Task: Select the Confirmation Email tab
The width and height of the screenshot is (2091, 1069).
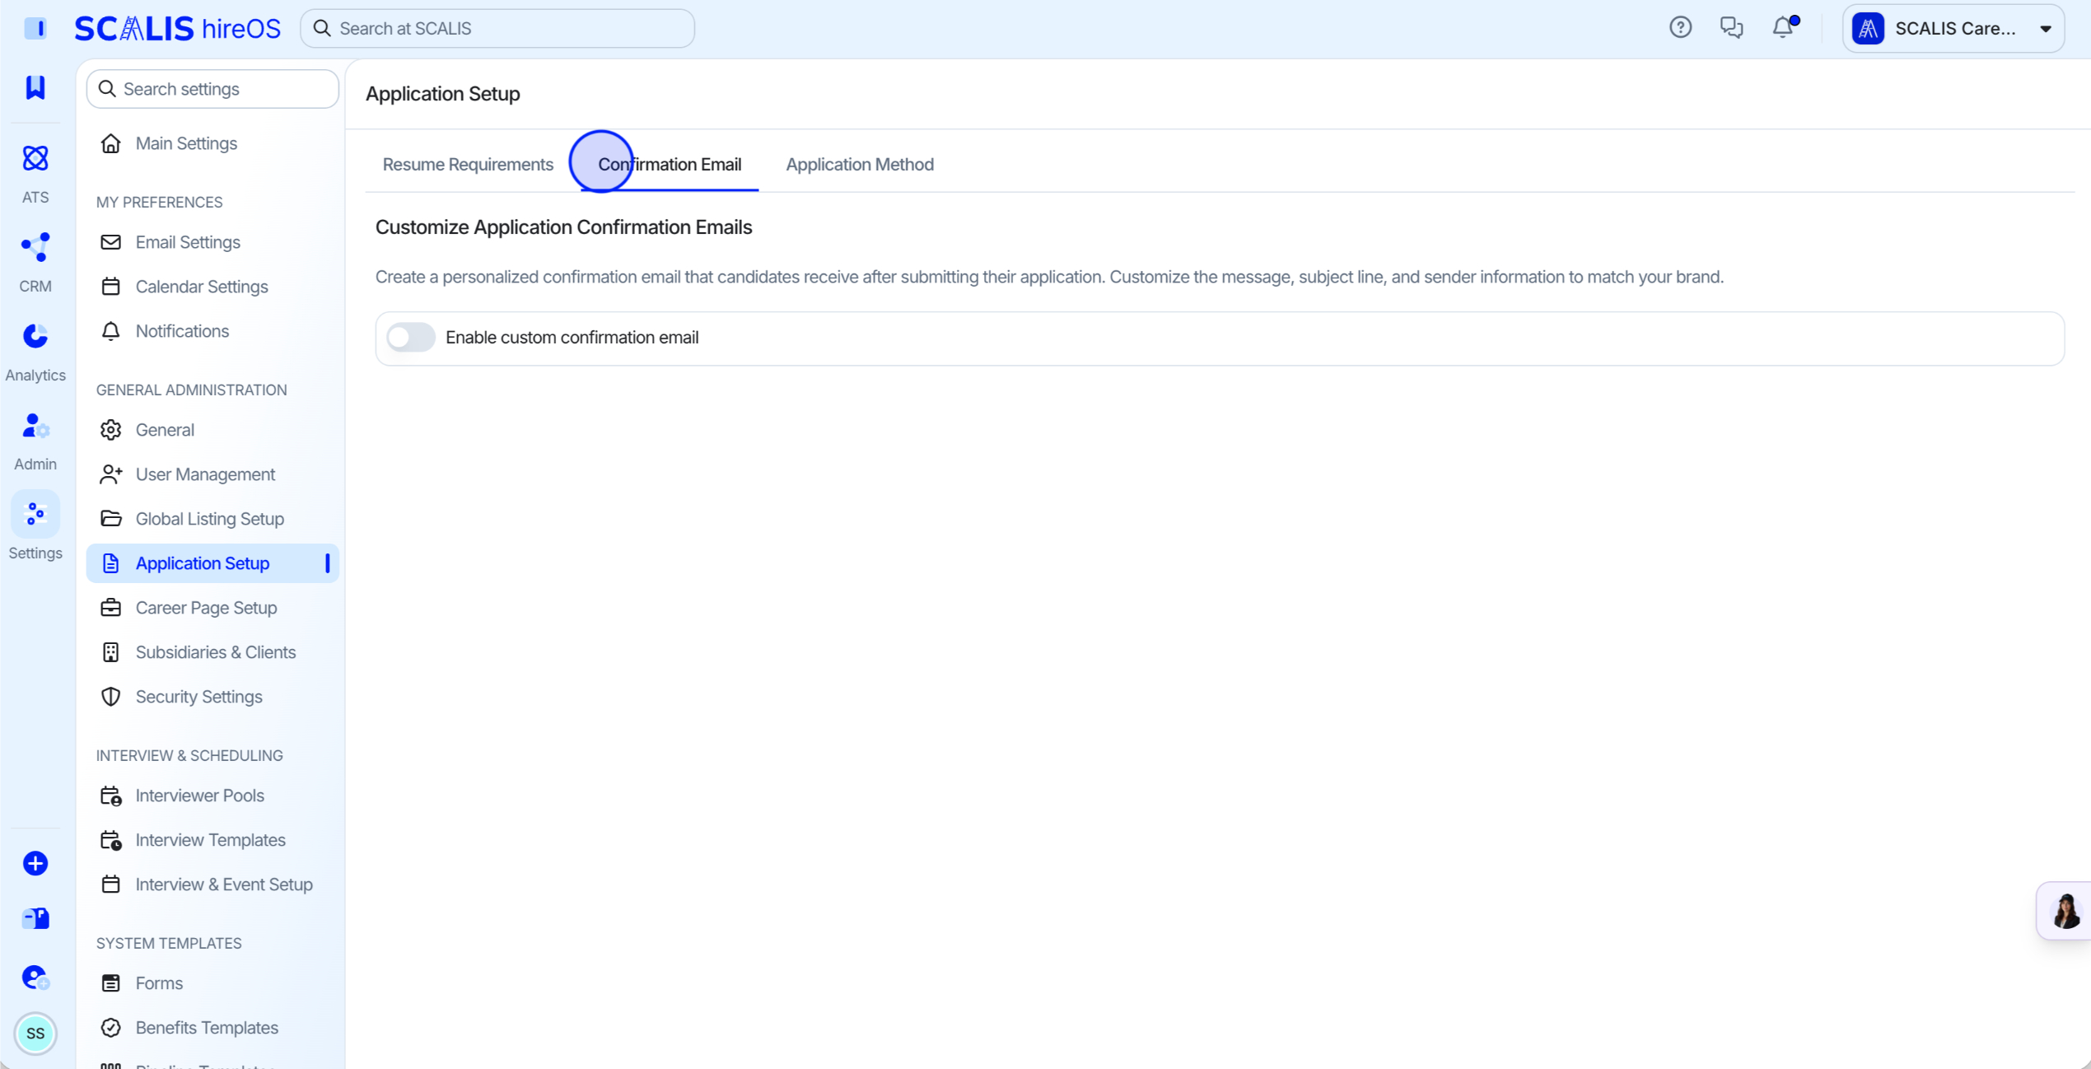Action: [x=670, y=165]
